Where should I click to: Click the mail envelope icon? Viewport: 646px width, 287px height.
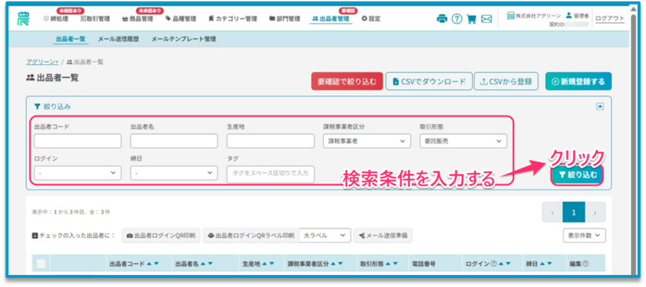(486, 19)
